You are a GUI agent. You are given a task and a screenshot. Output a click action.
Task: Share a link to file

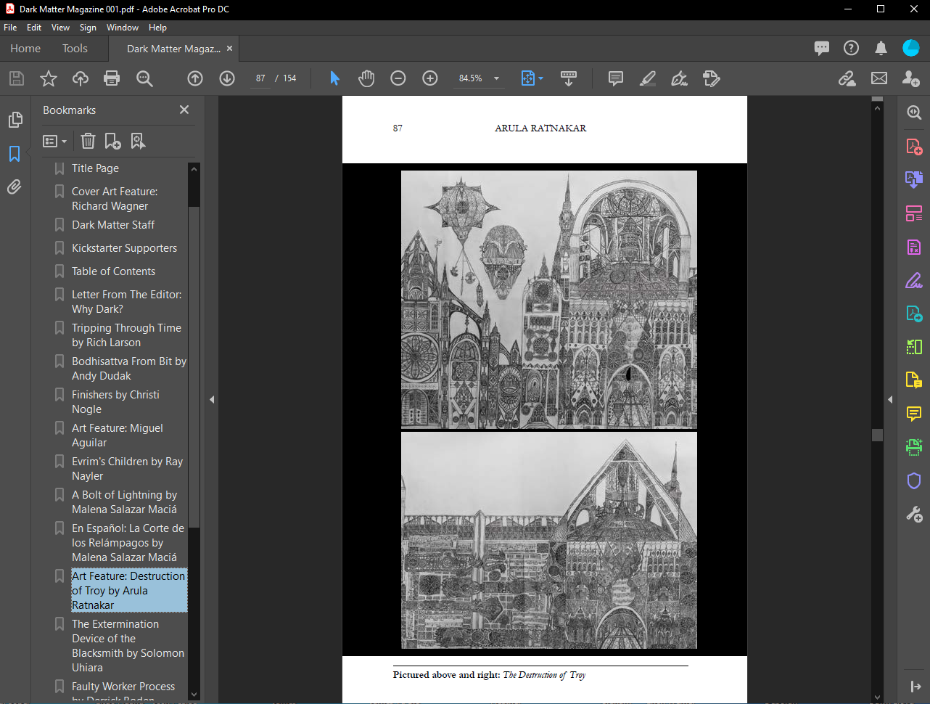(x=847, y=78)
